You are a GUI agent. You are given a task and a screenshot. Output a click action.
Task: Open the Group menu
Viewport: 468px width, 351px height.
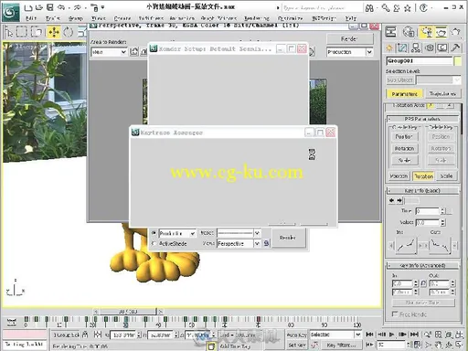point(75,18)
